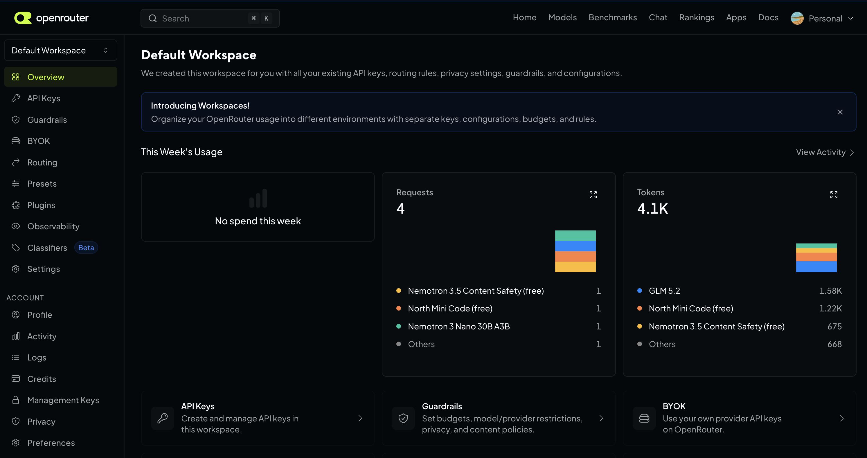Click the Privacy shield icon
The height and width of the screenshot is (458, 867).
(16, 422)
